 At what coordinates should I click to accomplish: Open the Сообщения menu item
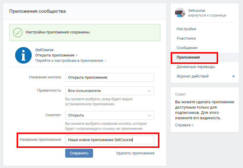(187, 48)
